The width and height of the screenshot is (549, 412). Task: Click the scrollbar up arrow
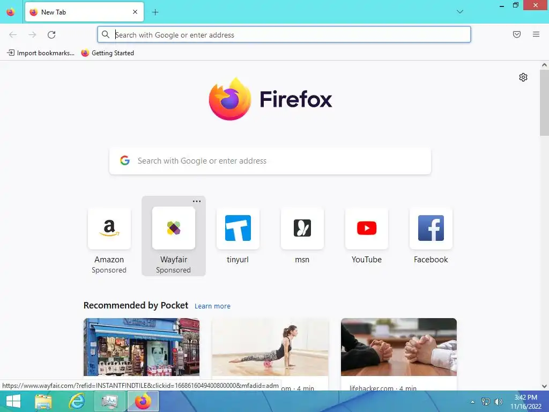tap(544, 65)
